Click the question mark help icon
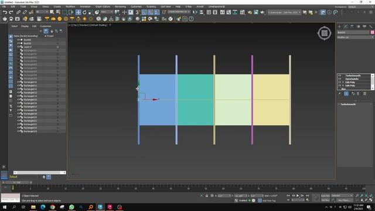Image resolution: width=375 pixels, height=211 pixels. (x=192, y=19)
